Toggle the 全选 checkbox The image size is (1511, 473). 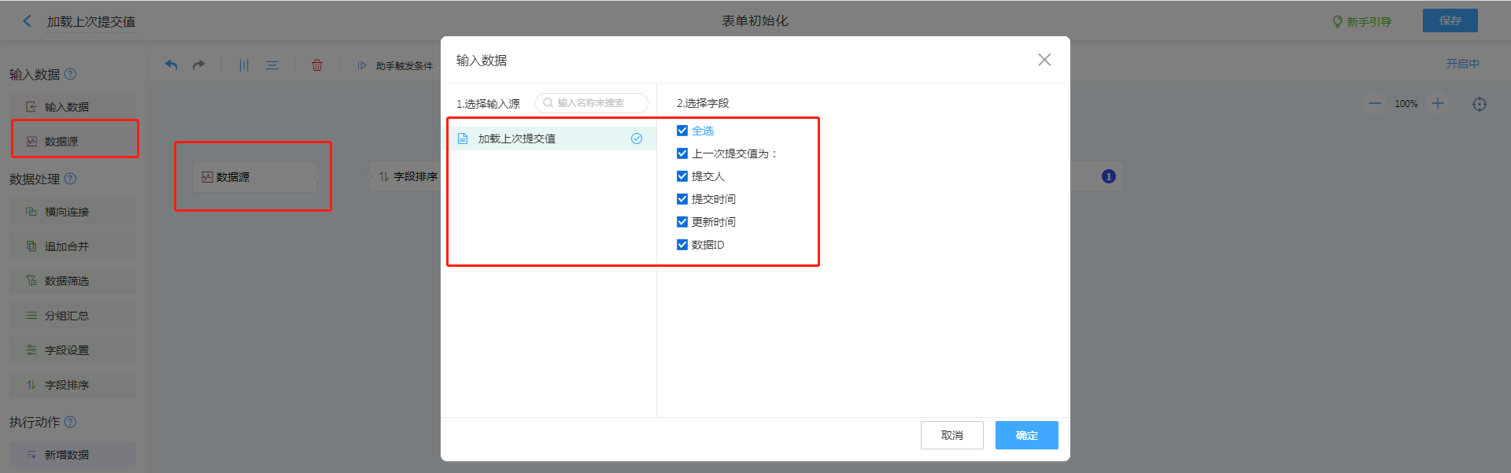tap(682, 131)
